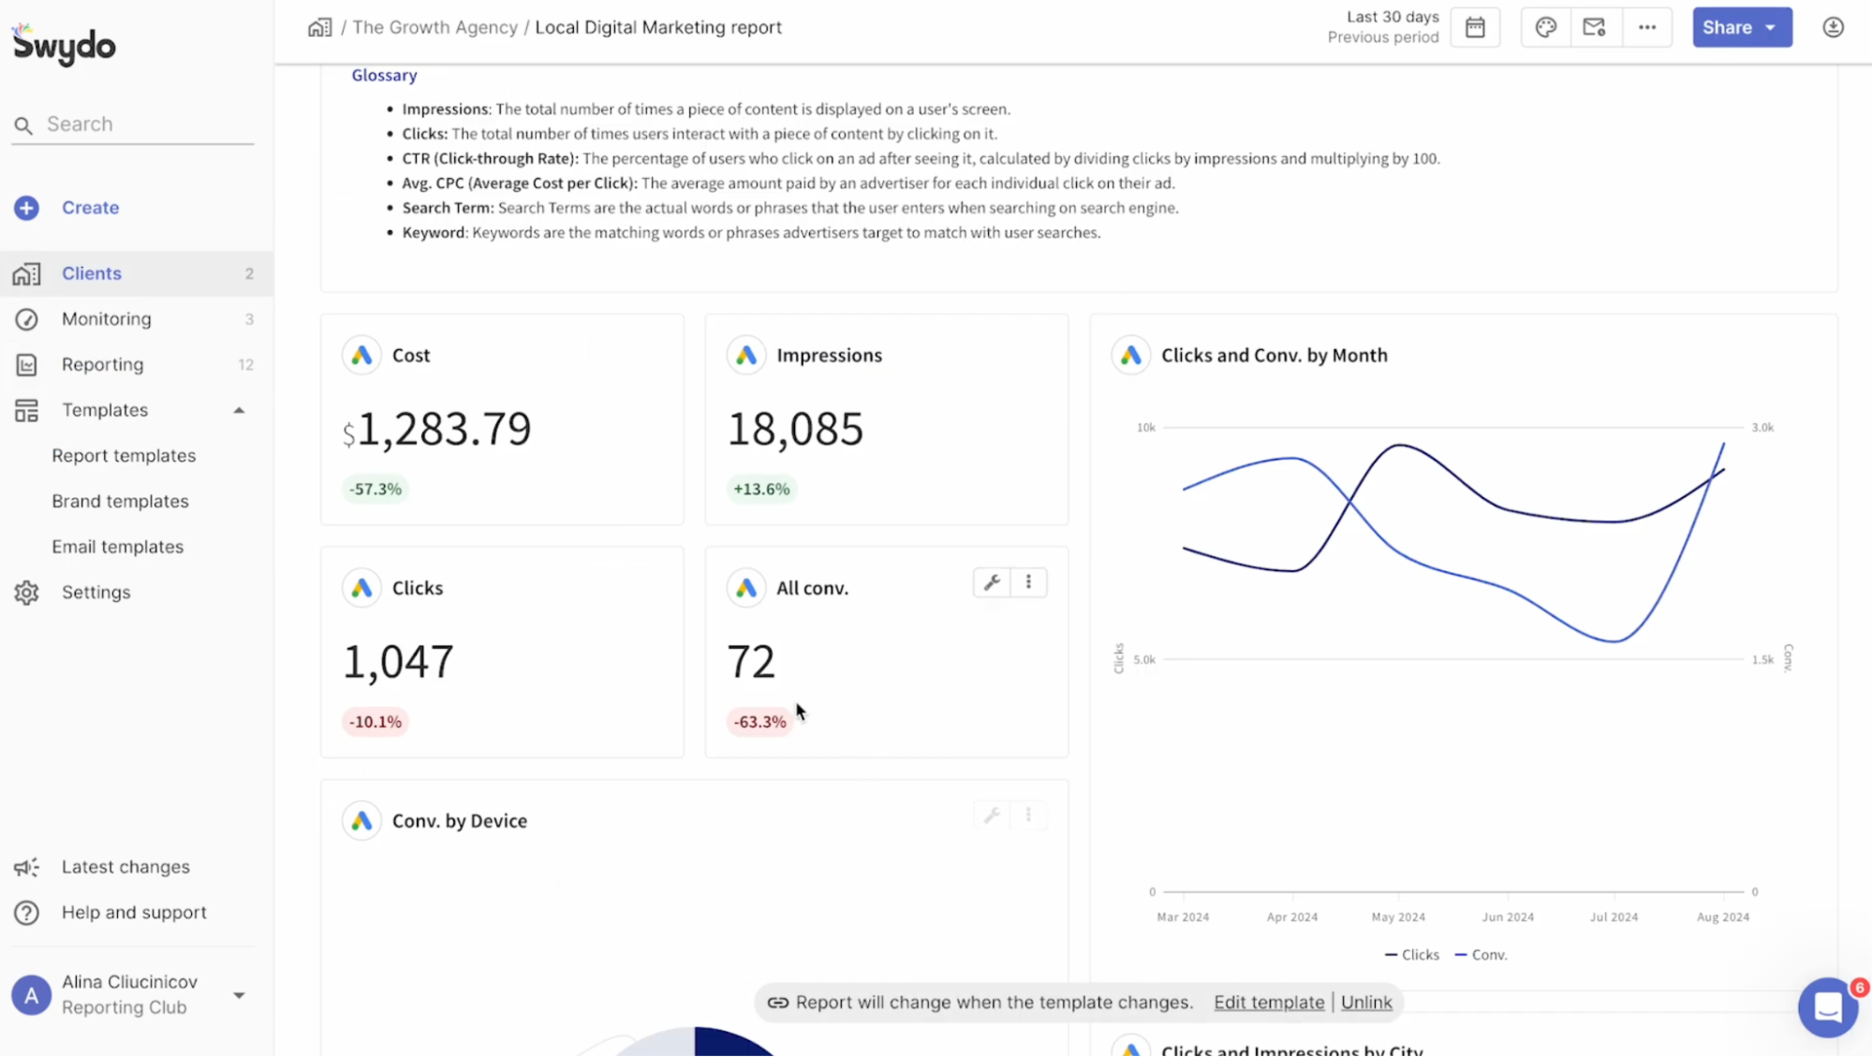Collapse the Templates submenu arrow
The image size is (1872, 1057).
(239, 410)
